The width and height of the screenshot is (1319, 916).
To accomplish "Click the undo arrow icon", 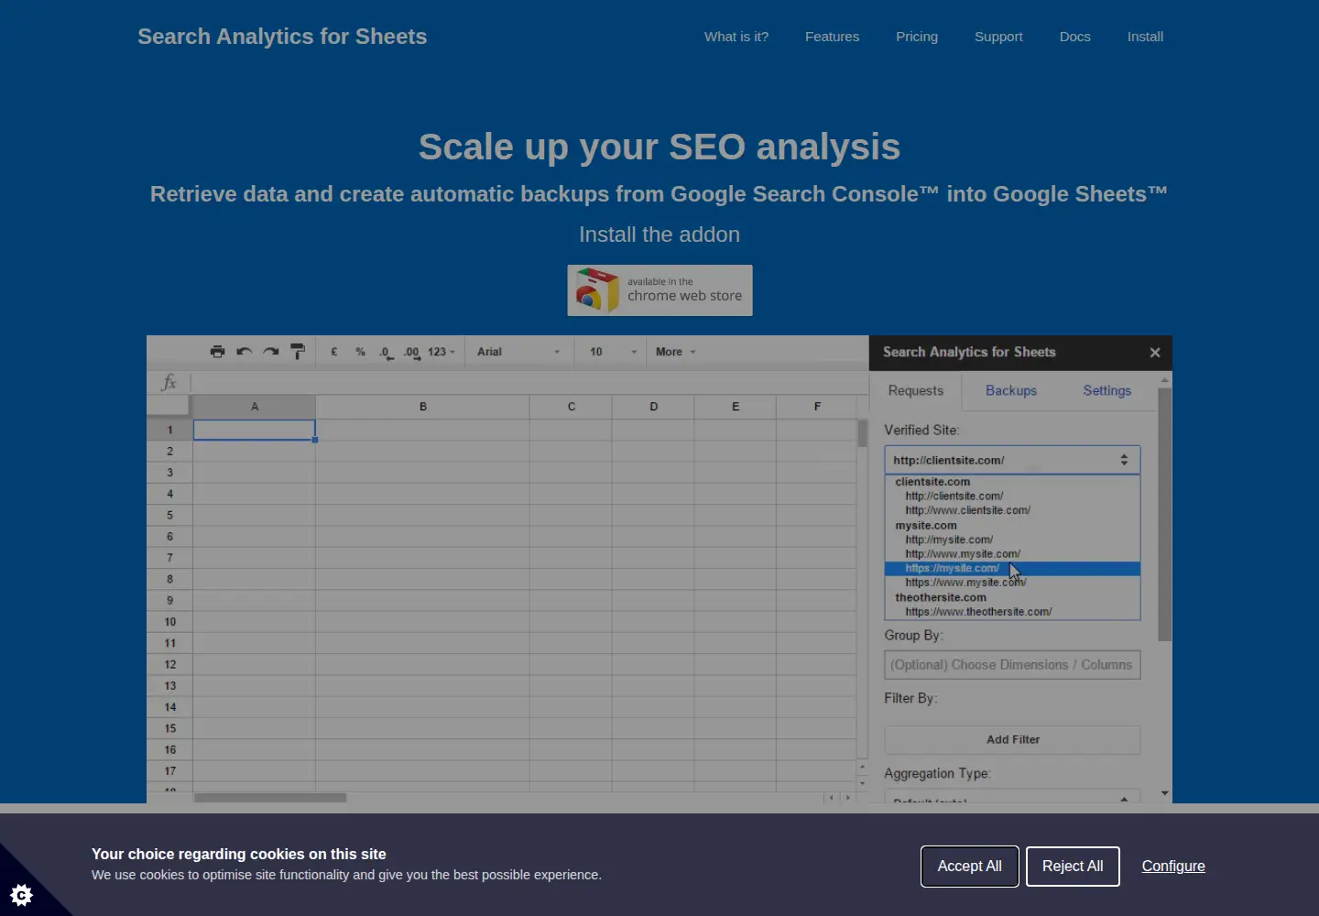I will click(x=244, y=352).
